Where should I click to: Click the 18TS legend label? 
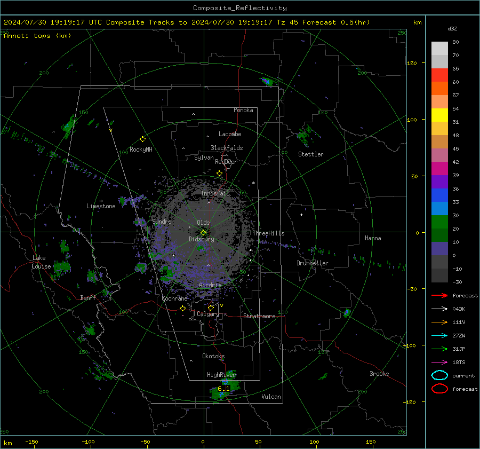click(459, 363)
